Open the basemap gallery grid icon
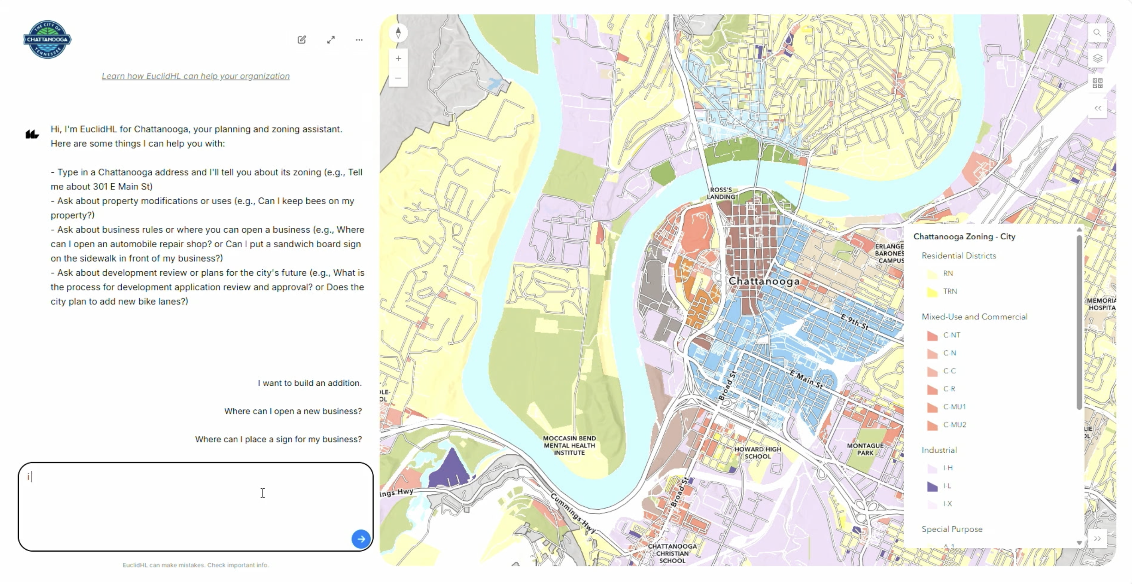 point(1097,83)
